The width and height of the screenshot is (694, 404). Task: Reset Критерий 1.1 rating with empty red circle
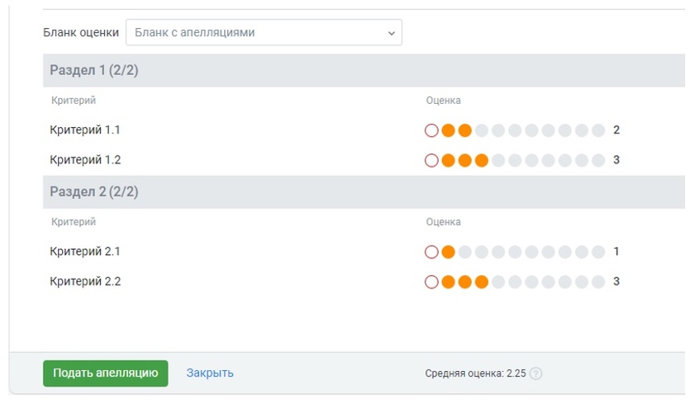[431, 130]
